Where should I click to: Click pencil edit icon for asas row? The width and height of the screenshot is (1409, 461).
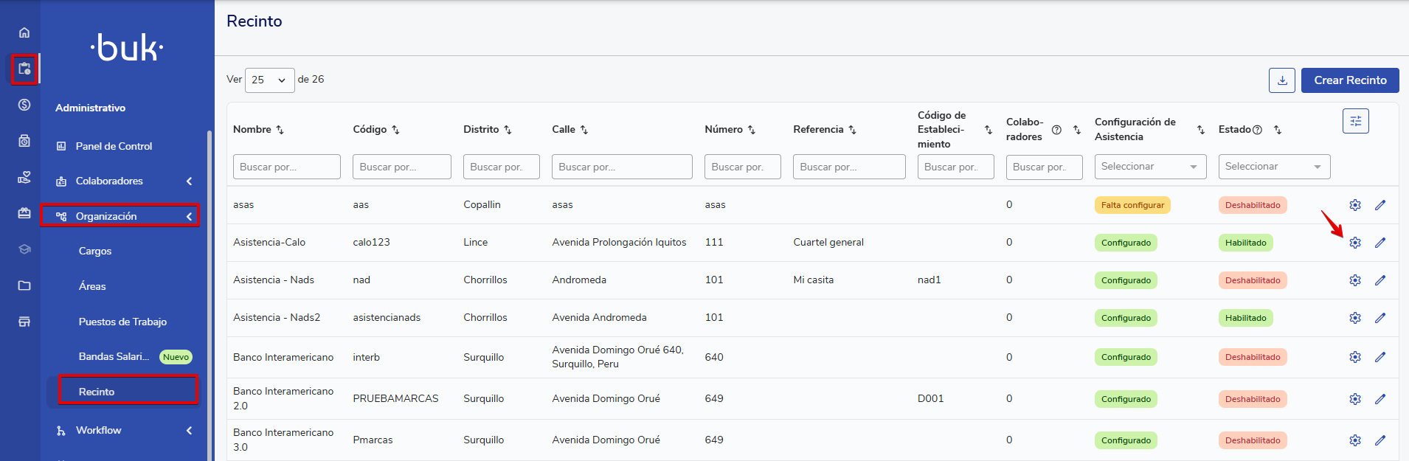tap(1379, 205)
